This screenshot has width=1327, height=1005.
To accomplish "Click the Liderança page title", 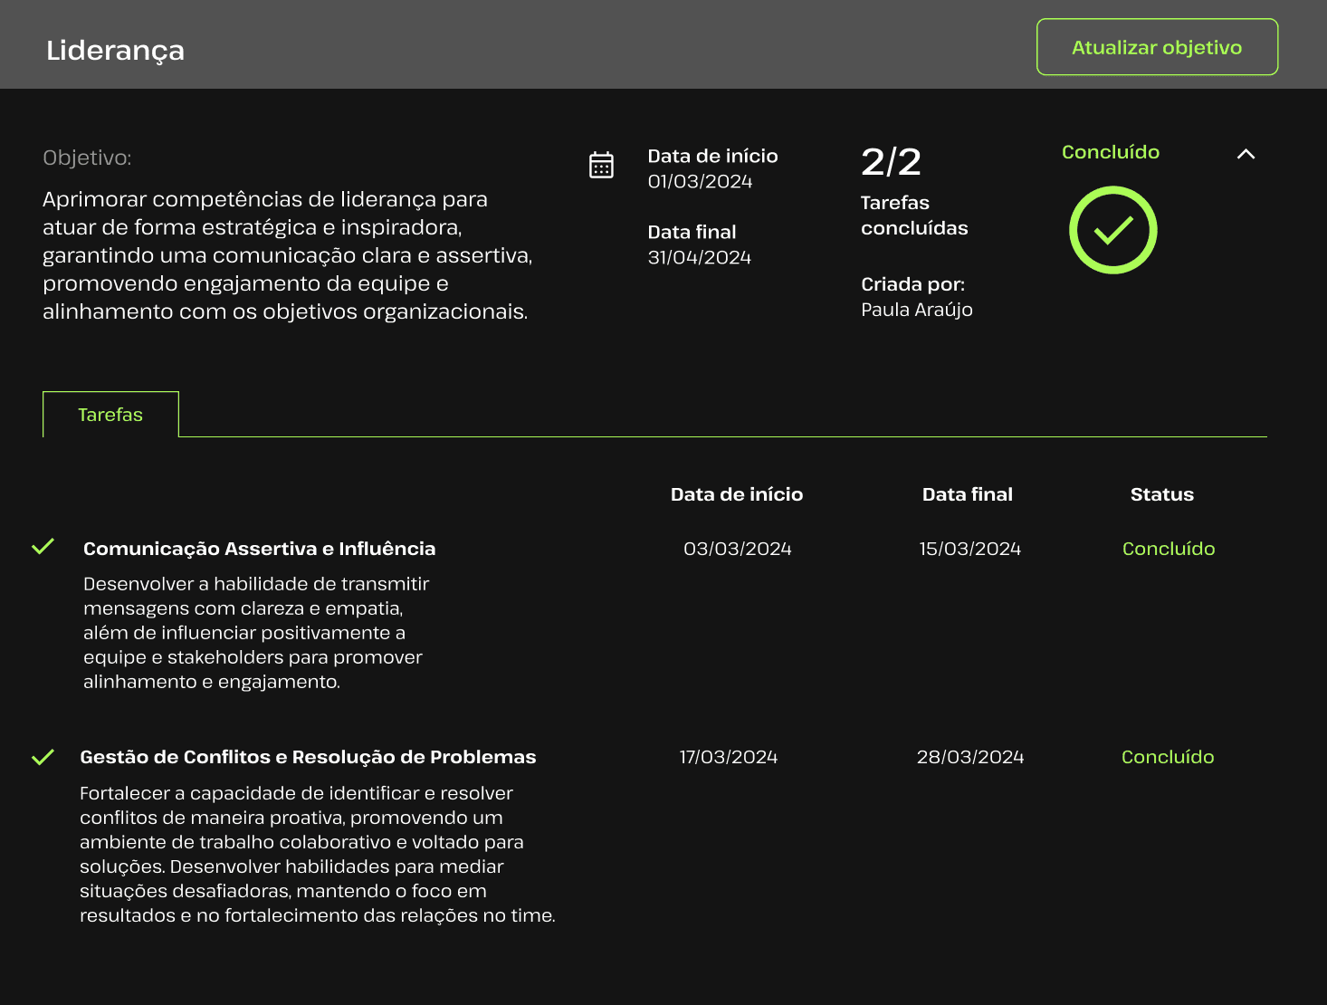I will point(115,50).
